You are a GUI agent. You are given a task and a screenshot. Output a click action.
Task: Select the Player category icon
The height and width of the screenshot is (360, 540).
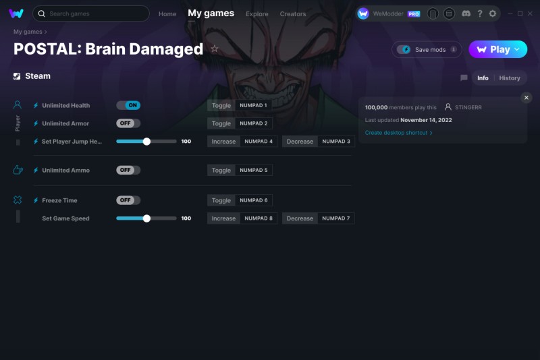click(x=18, y=104)
